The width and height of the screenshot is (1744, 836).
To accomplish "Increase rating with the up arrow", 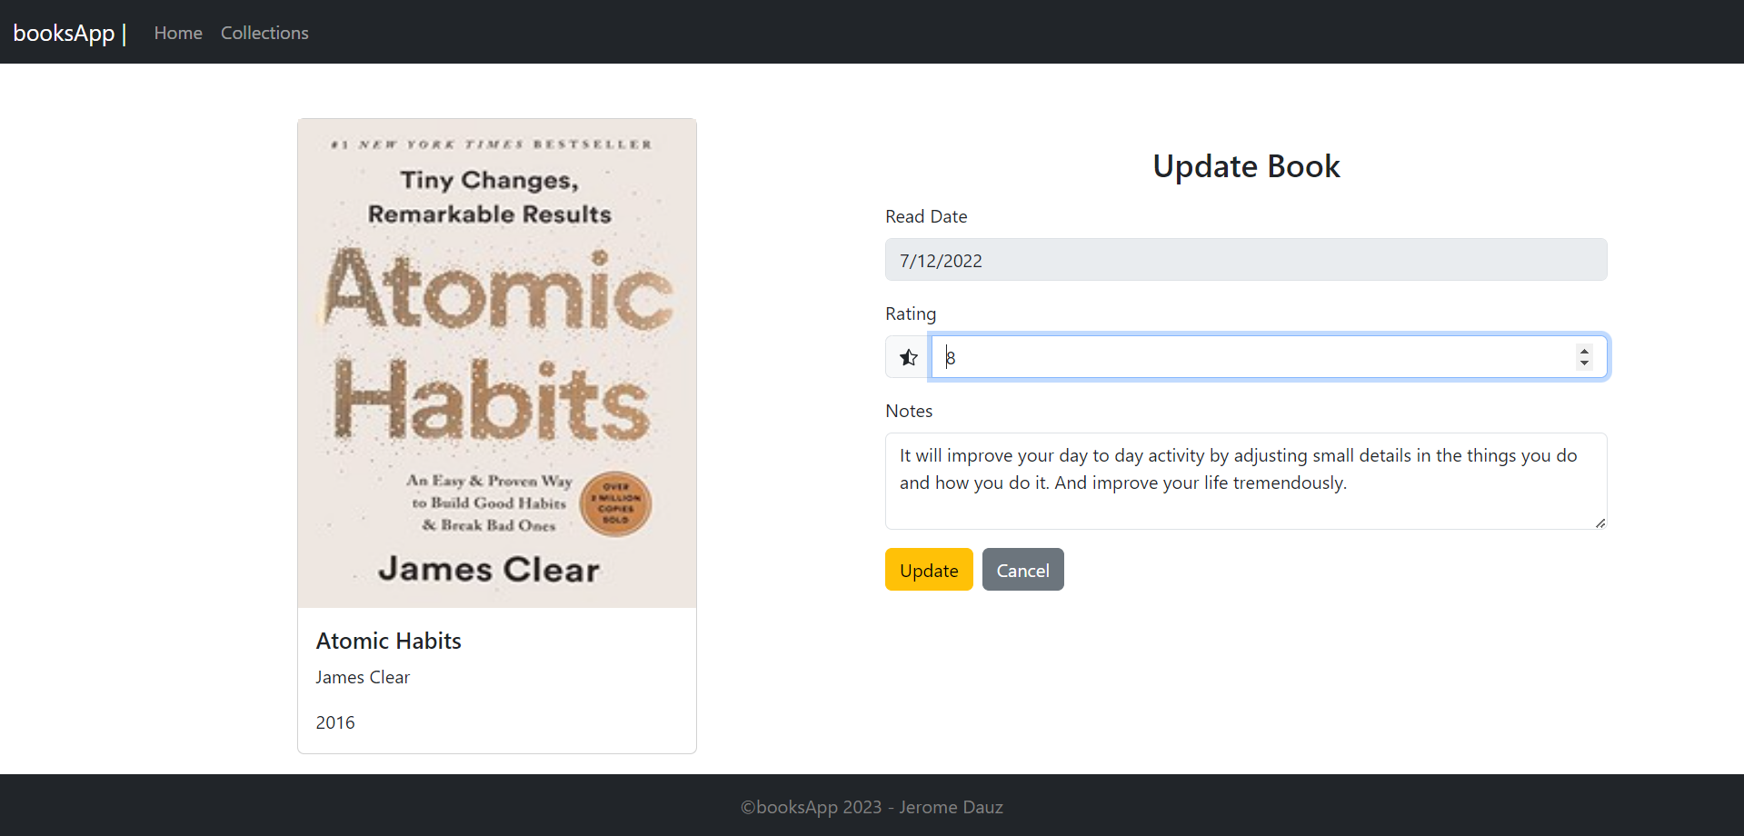I will (x=1584, y=351).
